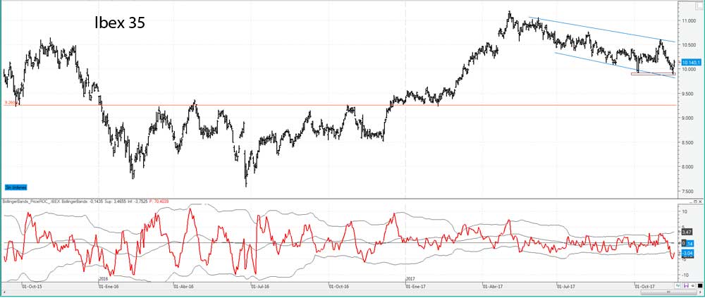
Task: Close the Bollinger Bands indicator panel
Action: pyautogui.click(x=701, y=201)
